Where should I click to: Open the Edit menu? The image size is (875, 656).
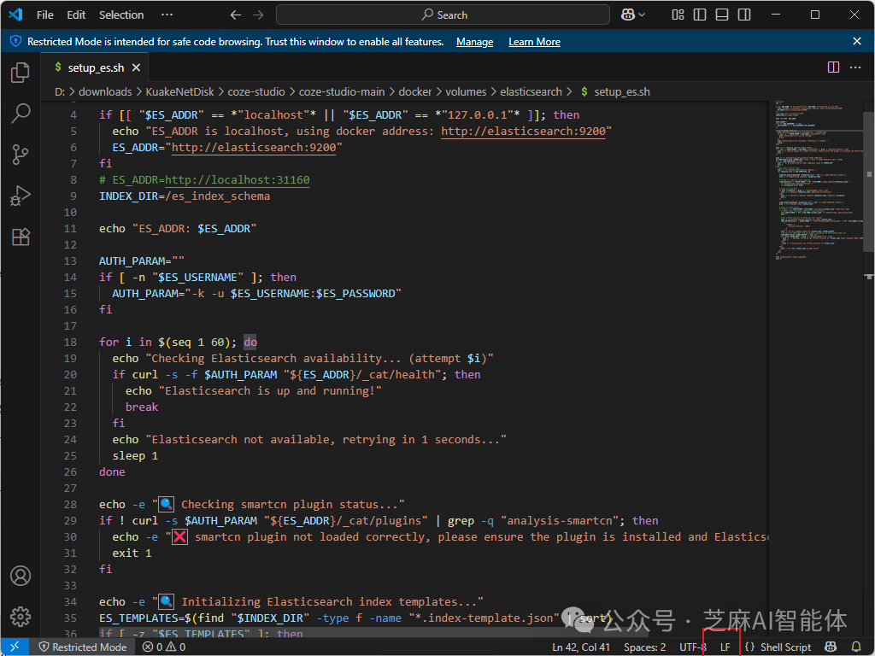pos(76,15)
